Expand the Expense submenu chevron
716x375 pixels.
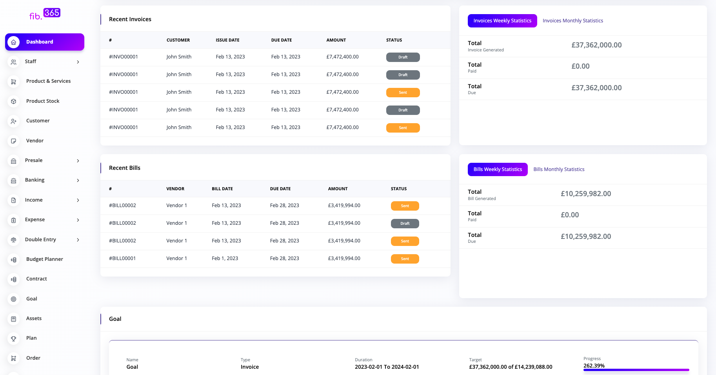click(78, 220)
